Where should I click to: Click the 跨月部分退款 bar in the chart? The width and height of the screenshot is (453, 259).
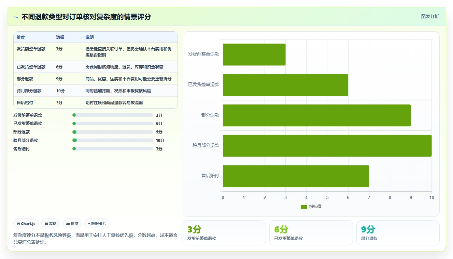pos(327,146)
